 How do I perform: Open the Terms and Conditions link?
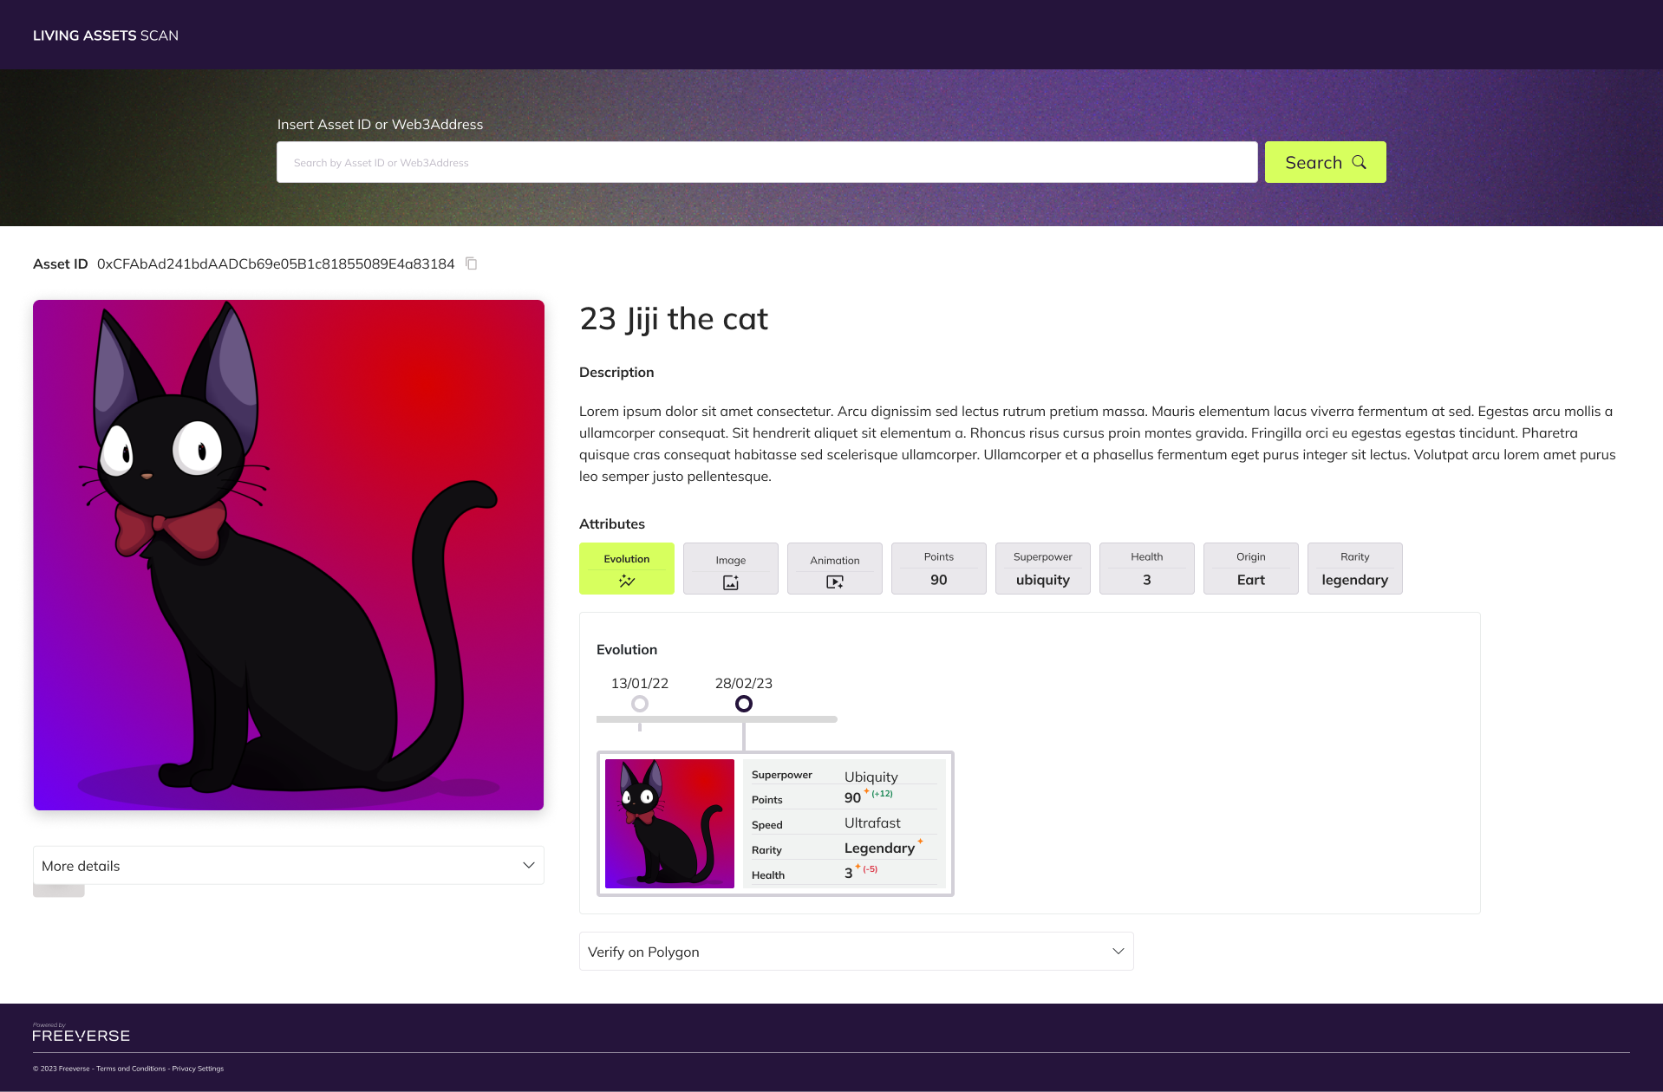pos(131,1069)
